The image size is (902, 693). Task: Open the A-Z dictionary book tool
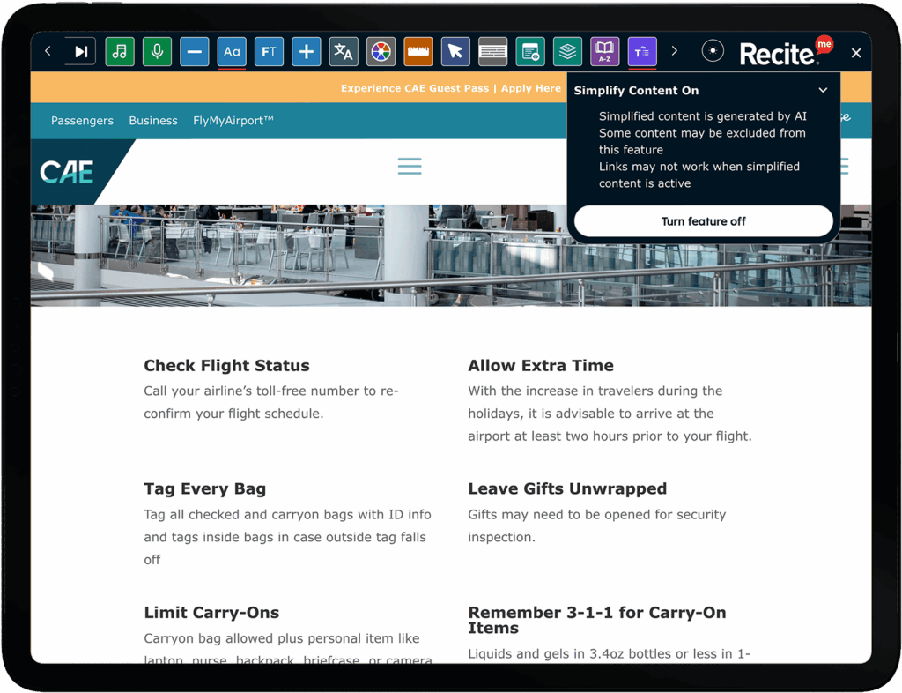604,52
